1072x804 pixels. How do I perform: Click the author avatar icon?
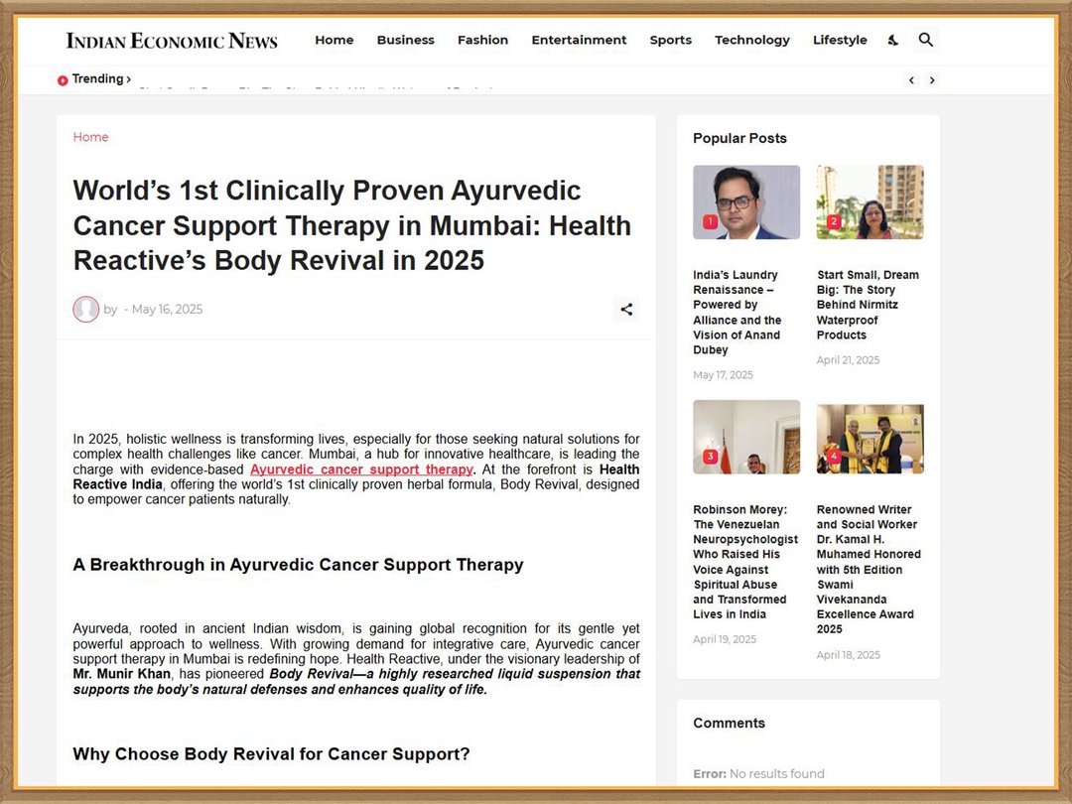coord(86,309)
